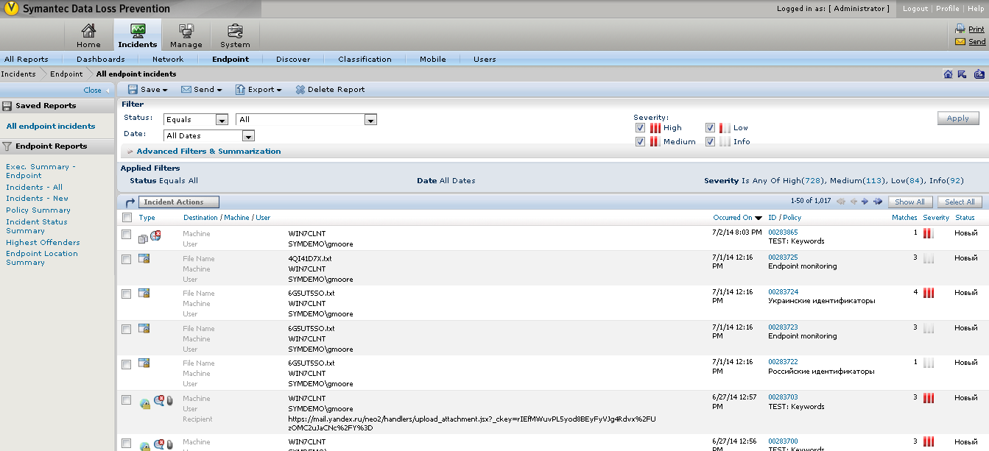This screenshot has width=989, height=451.
Task: Open the Status Equals dropdown
Action: [x=196, y=119]
